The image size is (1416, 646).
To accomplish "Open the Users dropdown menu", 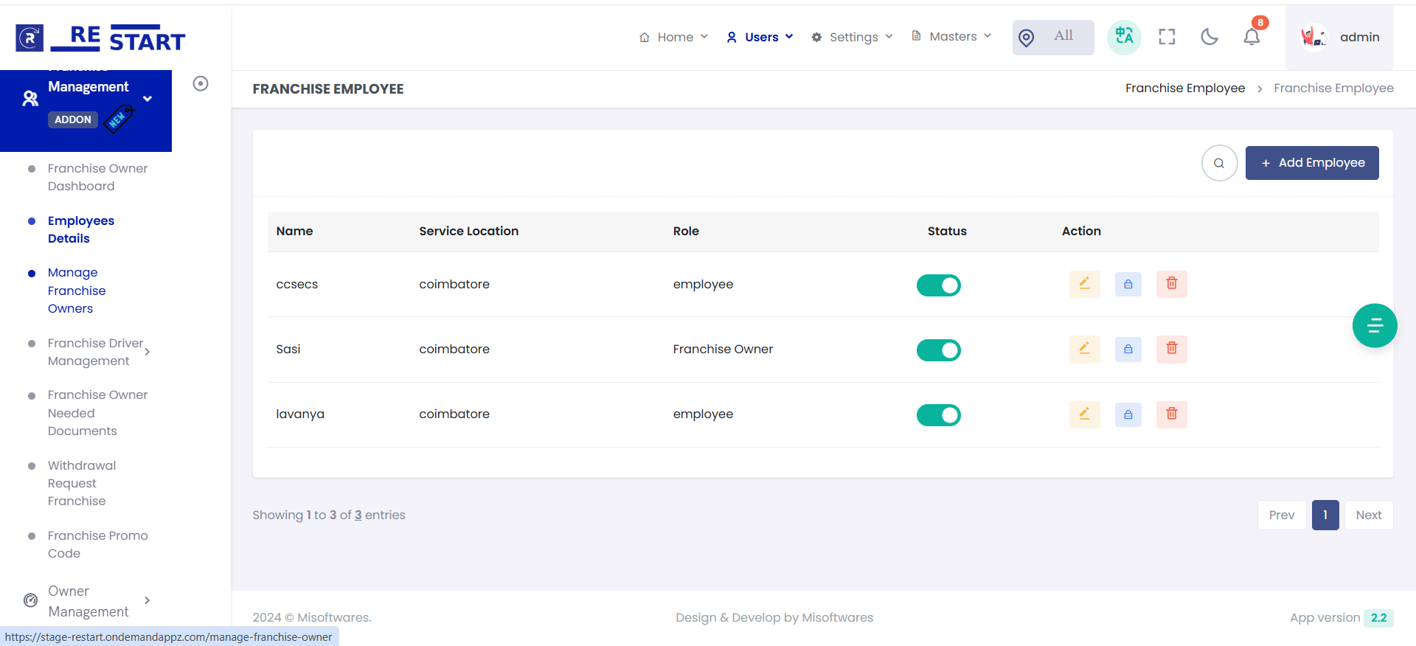I will 760,37.
